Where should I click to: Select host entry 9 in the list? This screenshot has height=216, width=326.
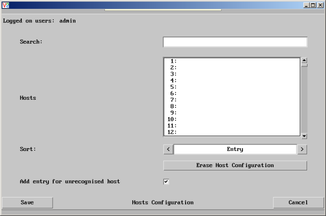pyautogui.click(x=232, y=113)
